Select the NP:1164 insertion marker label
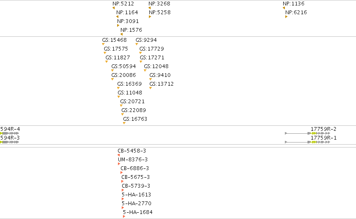This screenshot has width=356, height=219. (x=127, y=12)
